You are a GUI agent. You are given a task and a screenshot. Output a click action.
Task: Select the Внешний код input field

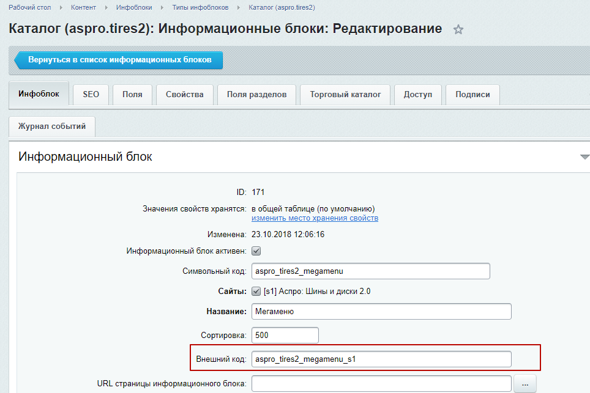pyautogui.click(x=381, y=359)
